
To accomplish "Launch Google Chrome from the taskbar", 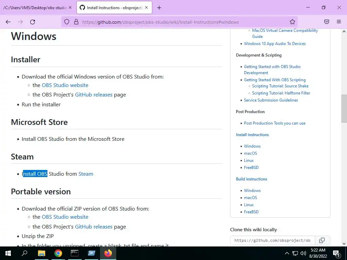I will pyautogui.click(x=58, y=253).
